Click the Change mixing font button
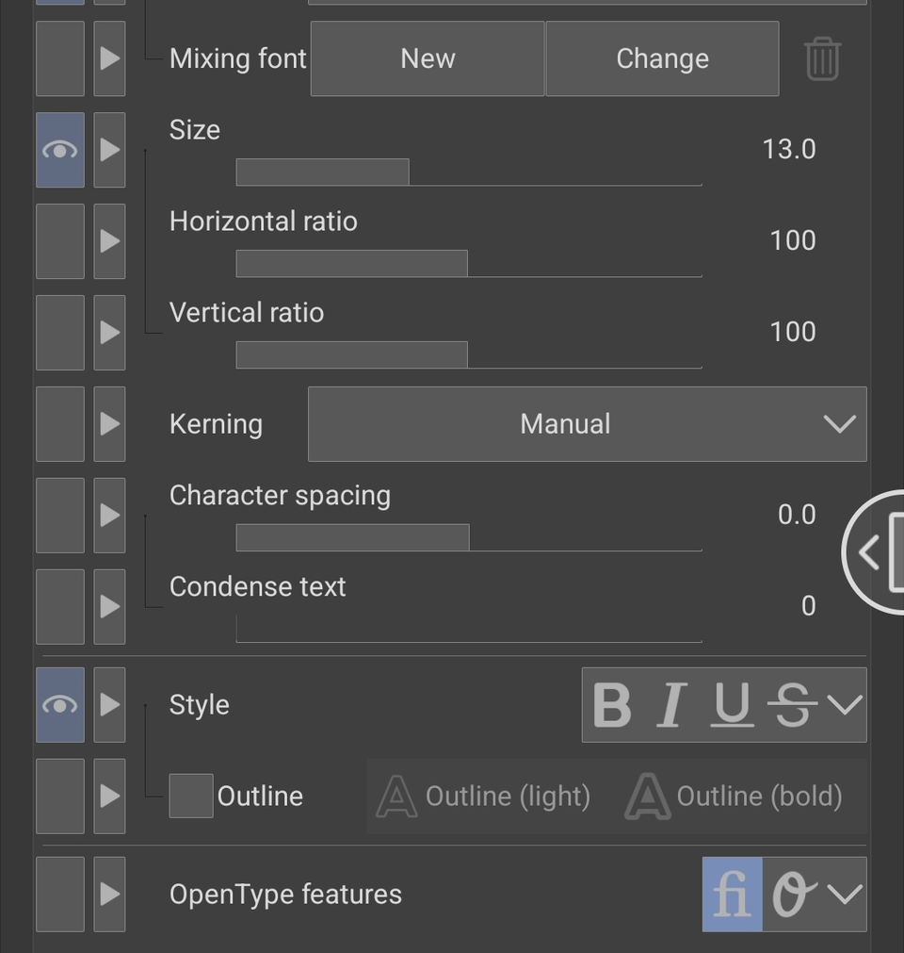Image resolution: width=904 pixels, height=953 pixels. 662,58
